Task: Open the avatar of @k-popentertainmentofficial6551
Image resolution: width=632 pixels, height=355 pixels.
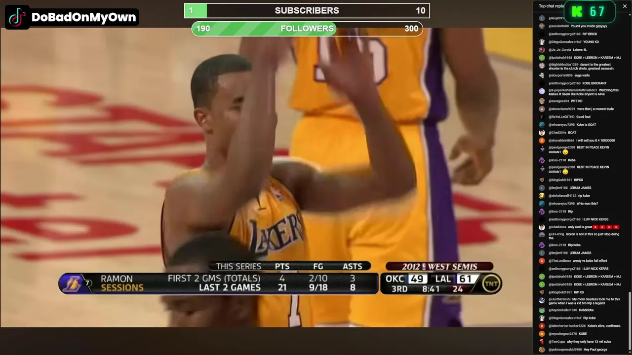Action: 542,91
